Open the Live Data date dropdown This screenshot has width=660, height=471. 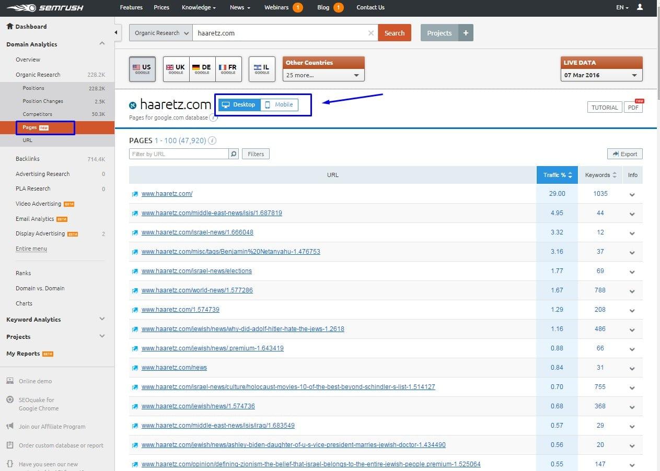click(601, 75)
